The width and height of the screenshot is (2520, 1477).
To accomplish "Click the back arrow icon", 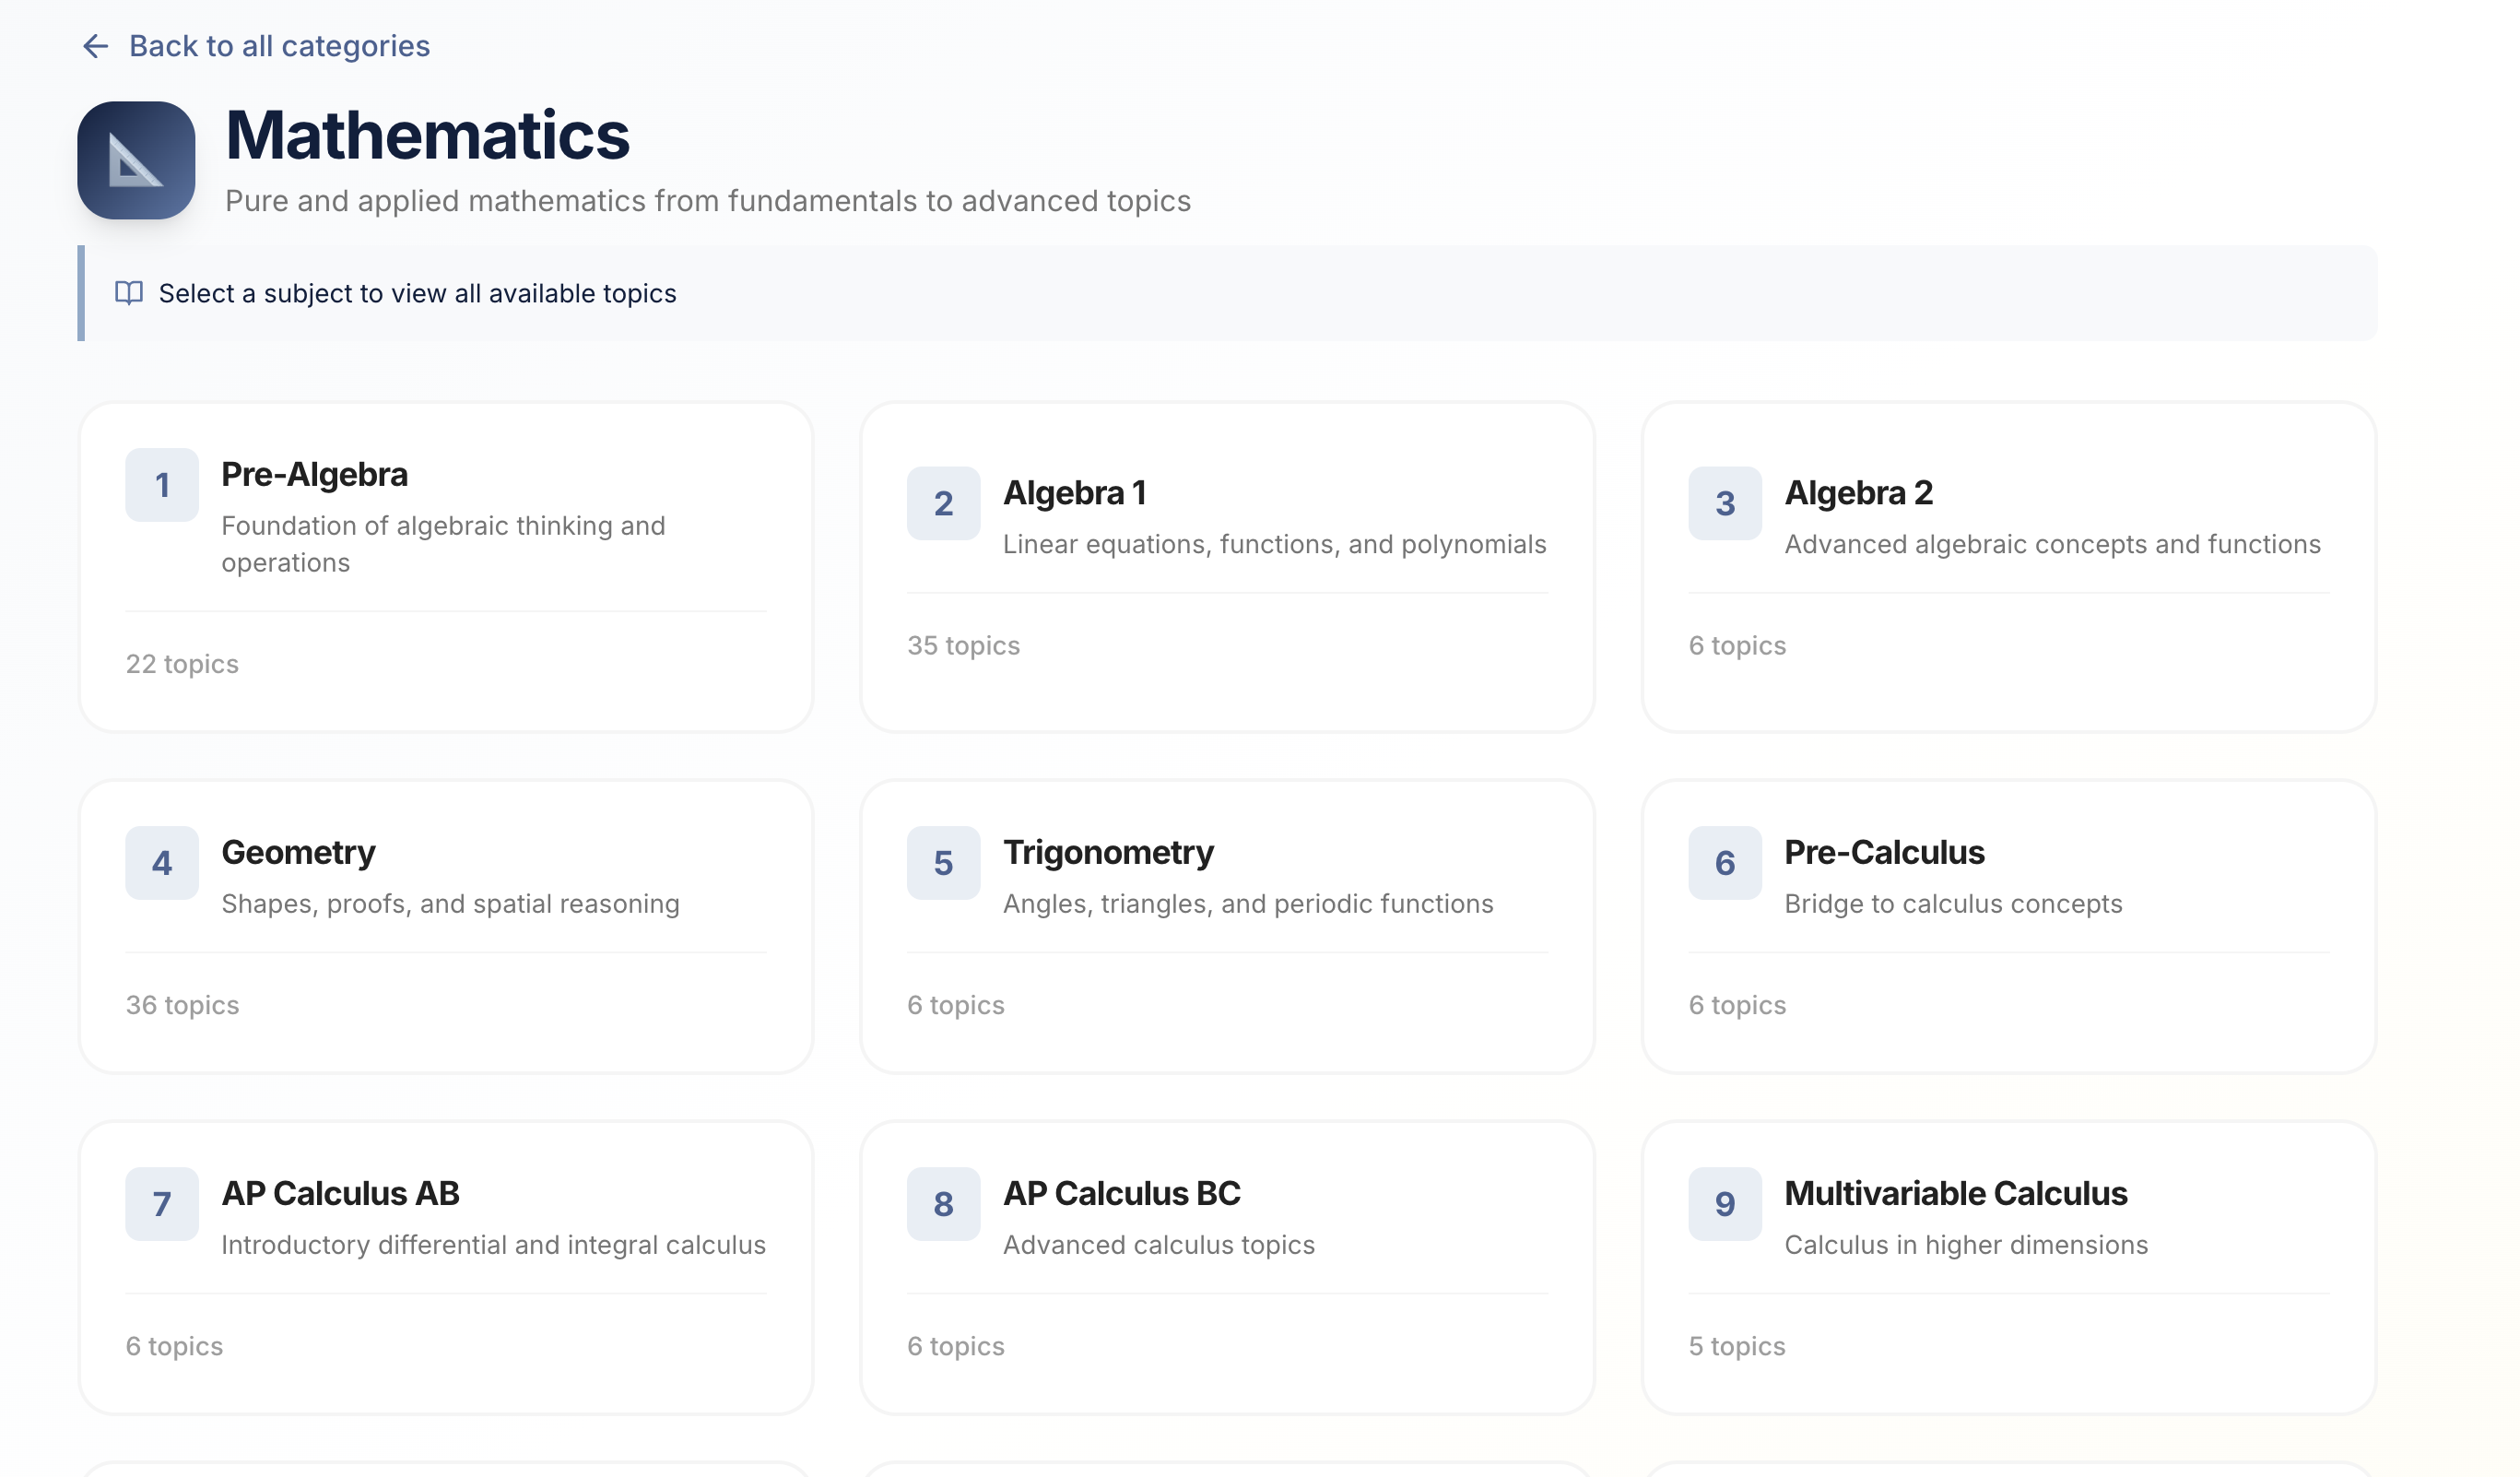I will point(95,46).
